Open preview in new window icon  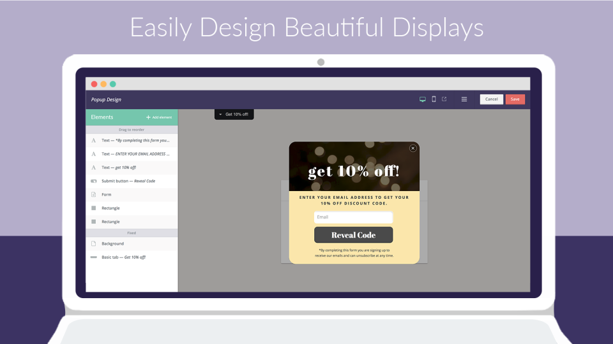coord(444,99)
